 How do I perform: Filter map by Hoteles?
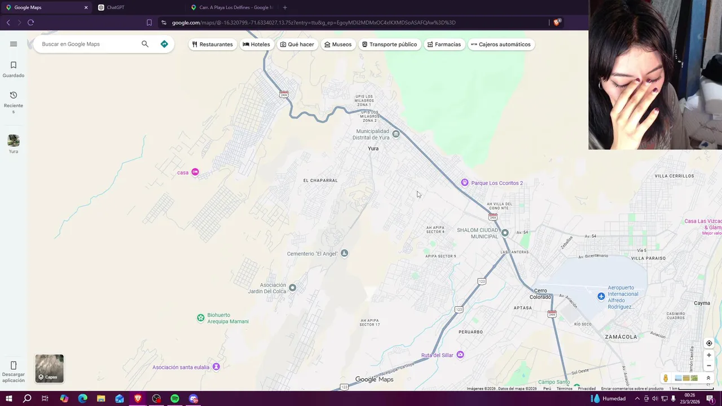257,45
